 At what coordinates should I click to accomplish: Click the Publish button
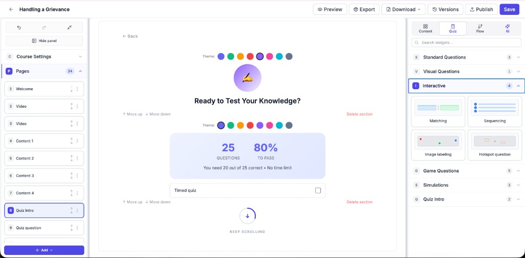pos(481,9)
